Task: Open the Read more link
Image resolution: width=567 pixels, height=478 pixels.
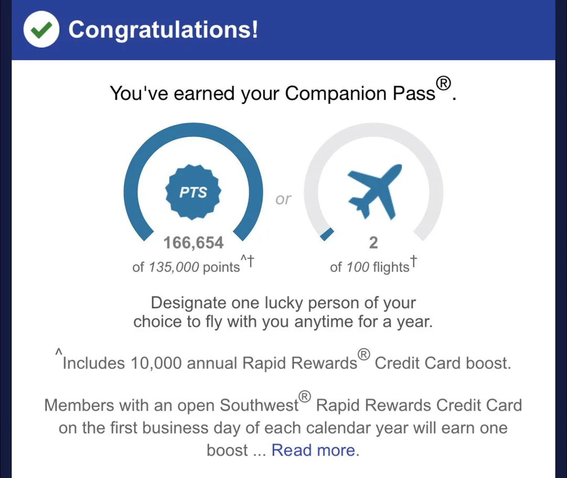Action: [313, 450]
